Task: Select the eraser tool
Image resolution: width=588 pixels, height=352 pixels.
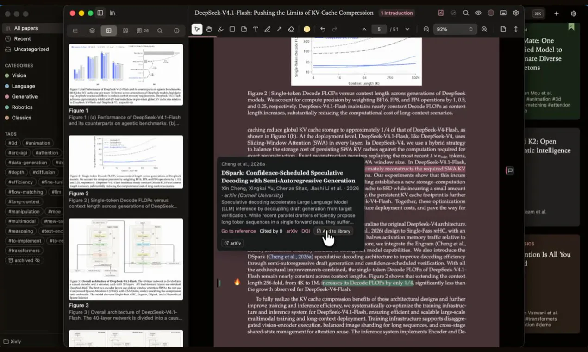Action: [291, 29]
